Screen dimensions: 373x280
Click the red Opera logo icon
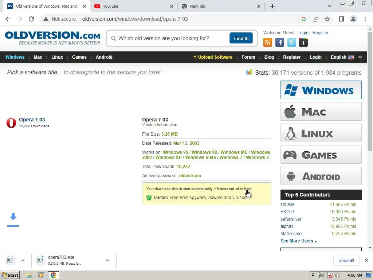[x=11, y=122]
